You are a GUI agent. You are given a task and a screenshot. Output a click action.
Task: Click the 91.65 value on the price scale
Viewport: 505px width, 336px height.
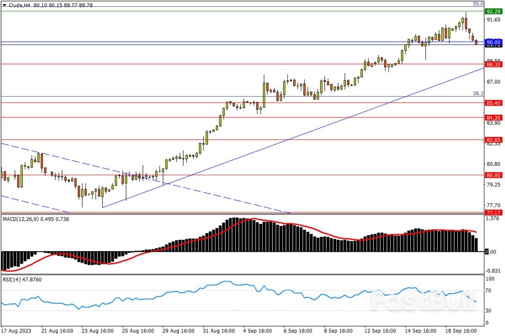(x=492, y=20)
